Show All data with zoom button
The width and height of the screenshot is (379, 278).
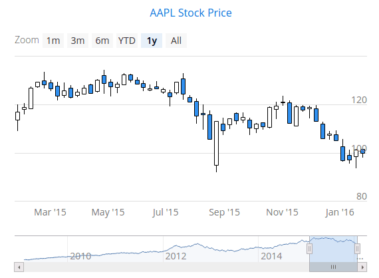click(x=176, y=41)
